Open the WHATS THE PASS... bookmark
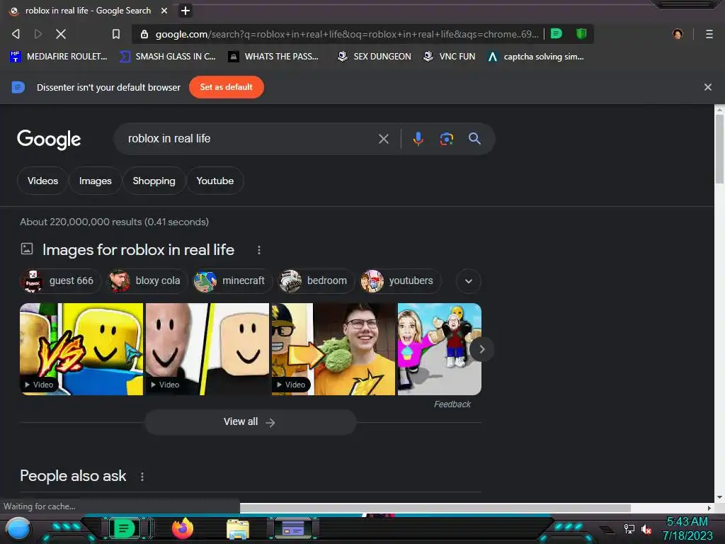 [x=273, y=57]
